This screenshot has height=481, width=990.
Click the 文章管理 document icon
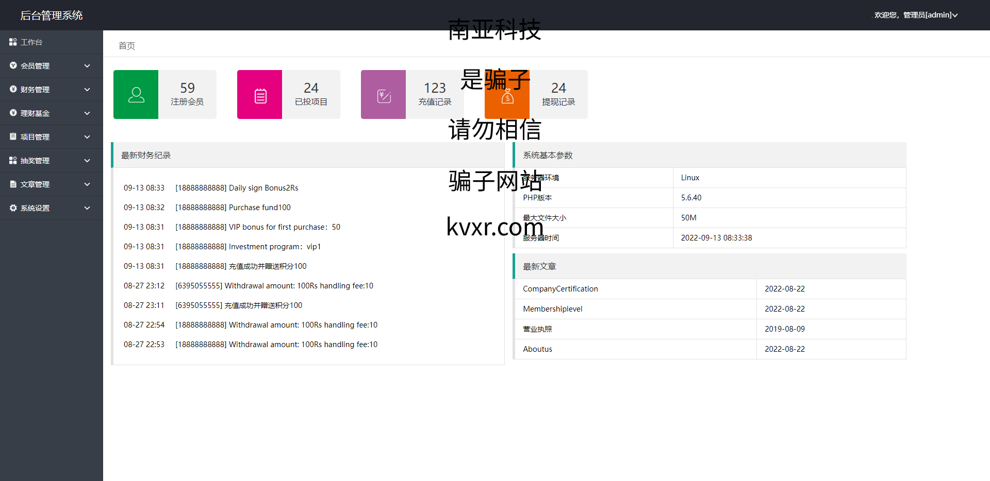(x=13, y=184)
